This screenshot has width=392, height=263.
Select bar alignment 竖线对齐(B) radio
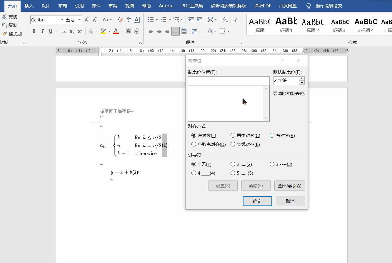pyautogui.click(x=245, y=144)
